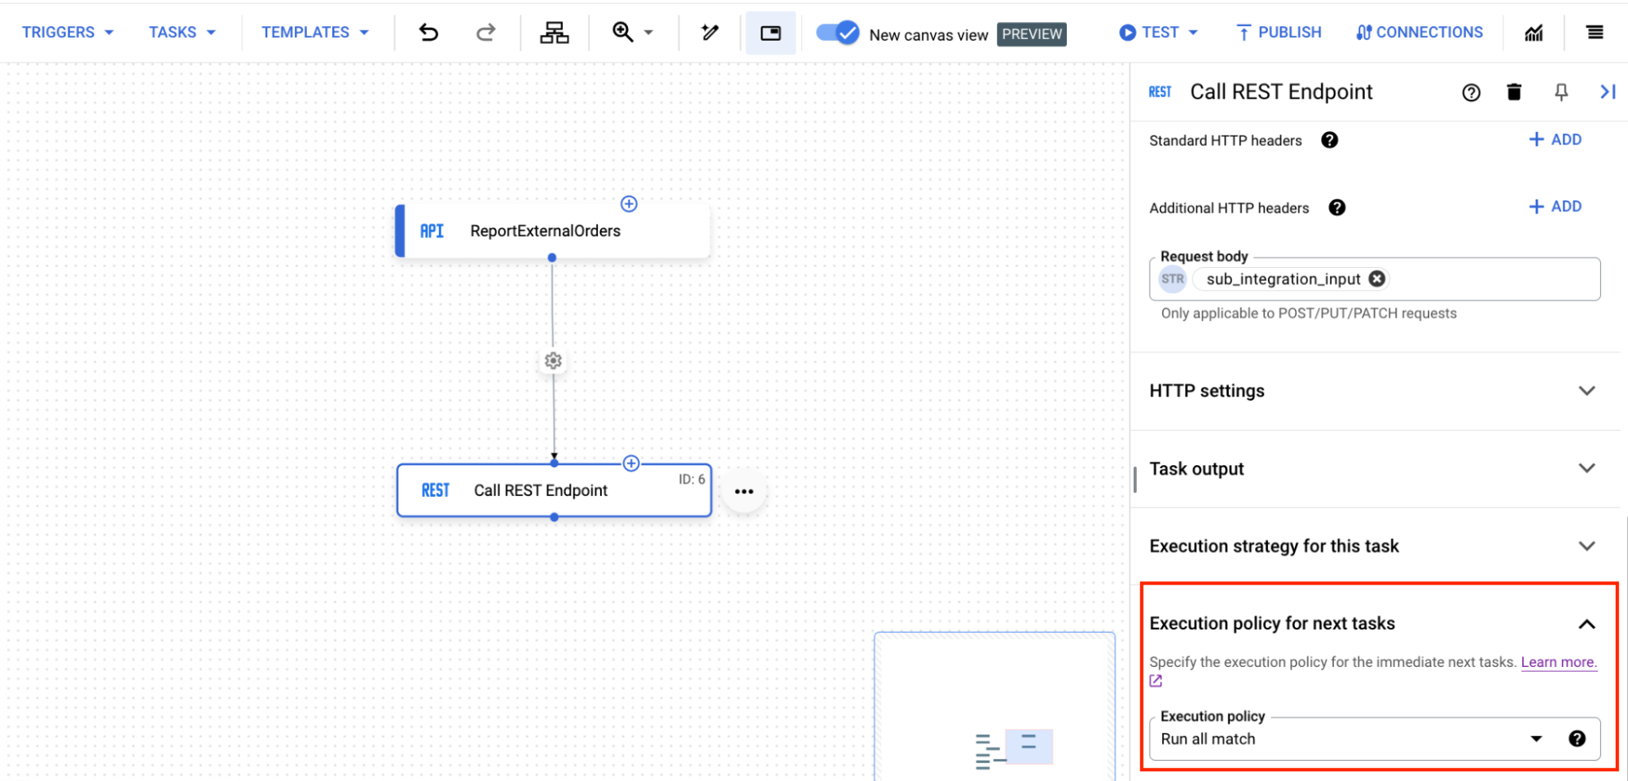Expand the HTTP settings section
This screenshot has width=1628, height=781.
[x=1375, y=391]
